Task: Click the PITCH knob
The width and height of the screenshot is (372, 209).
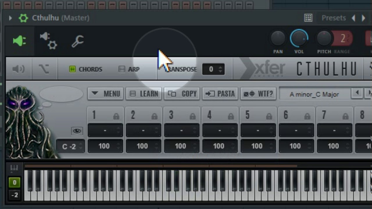Action: (324, 39)
